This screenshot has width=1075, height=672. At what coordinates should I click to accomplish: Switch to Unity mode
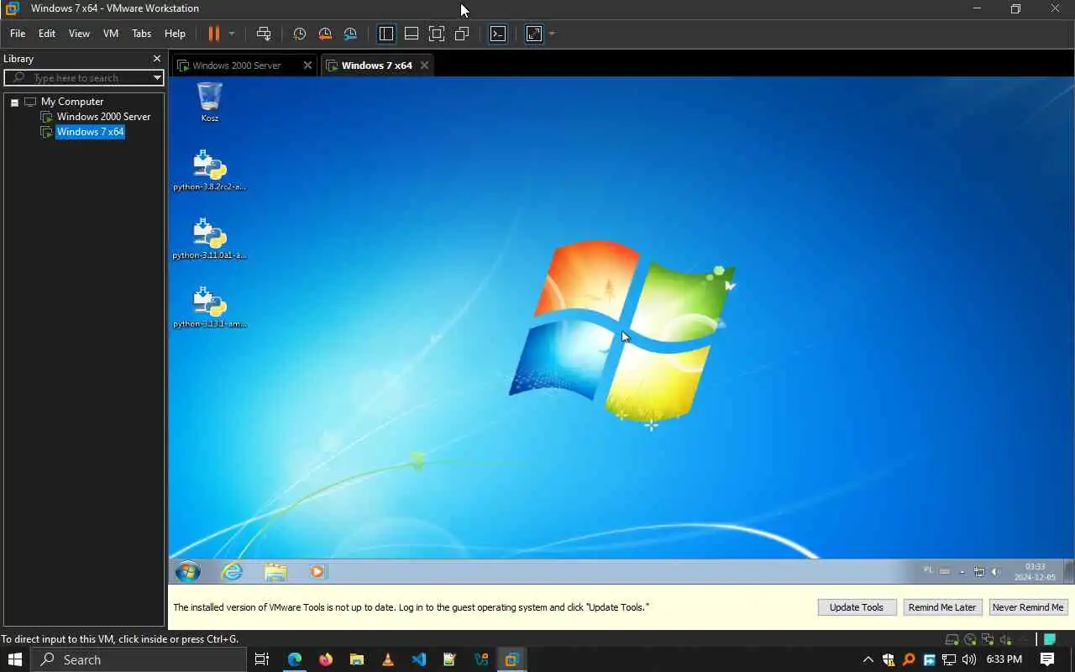tap(462, 34)
